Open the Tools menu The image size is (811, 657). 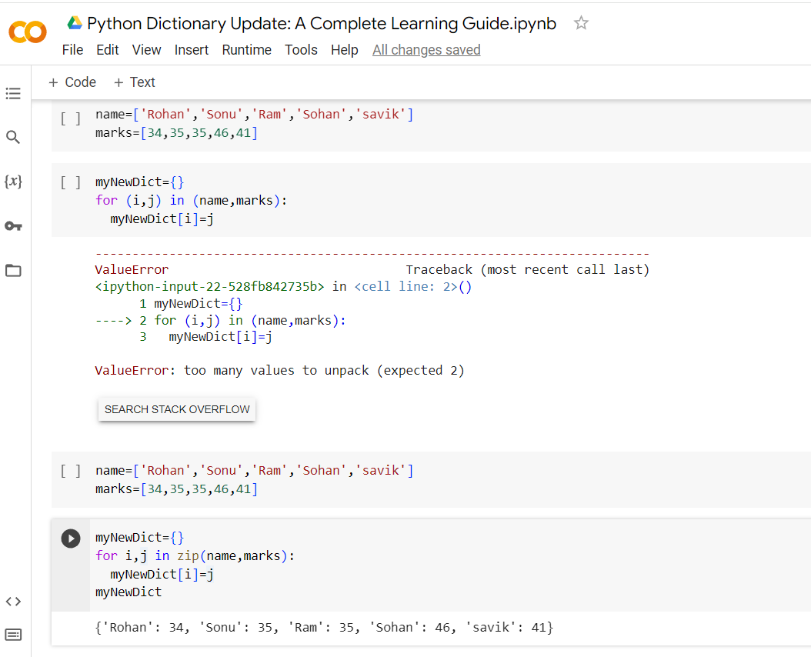click(x=301, y=49)
